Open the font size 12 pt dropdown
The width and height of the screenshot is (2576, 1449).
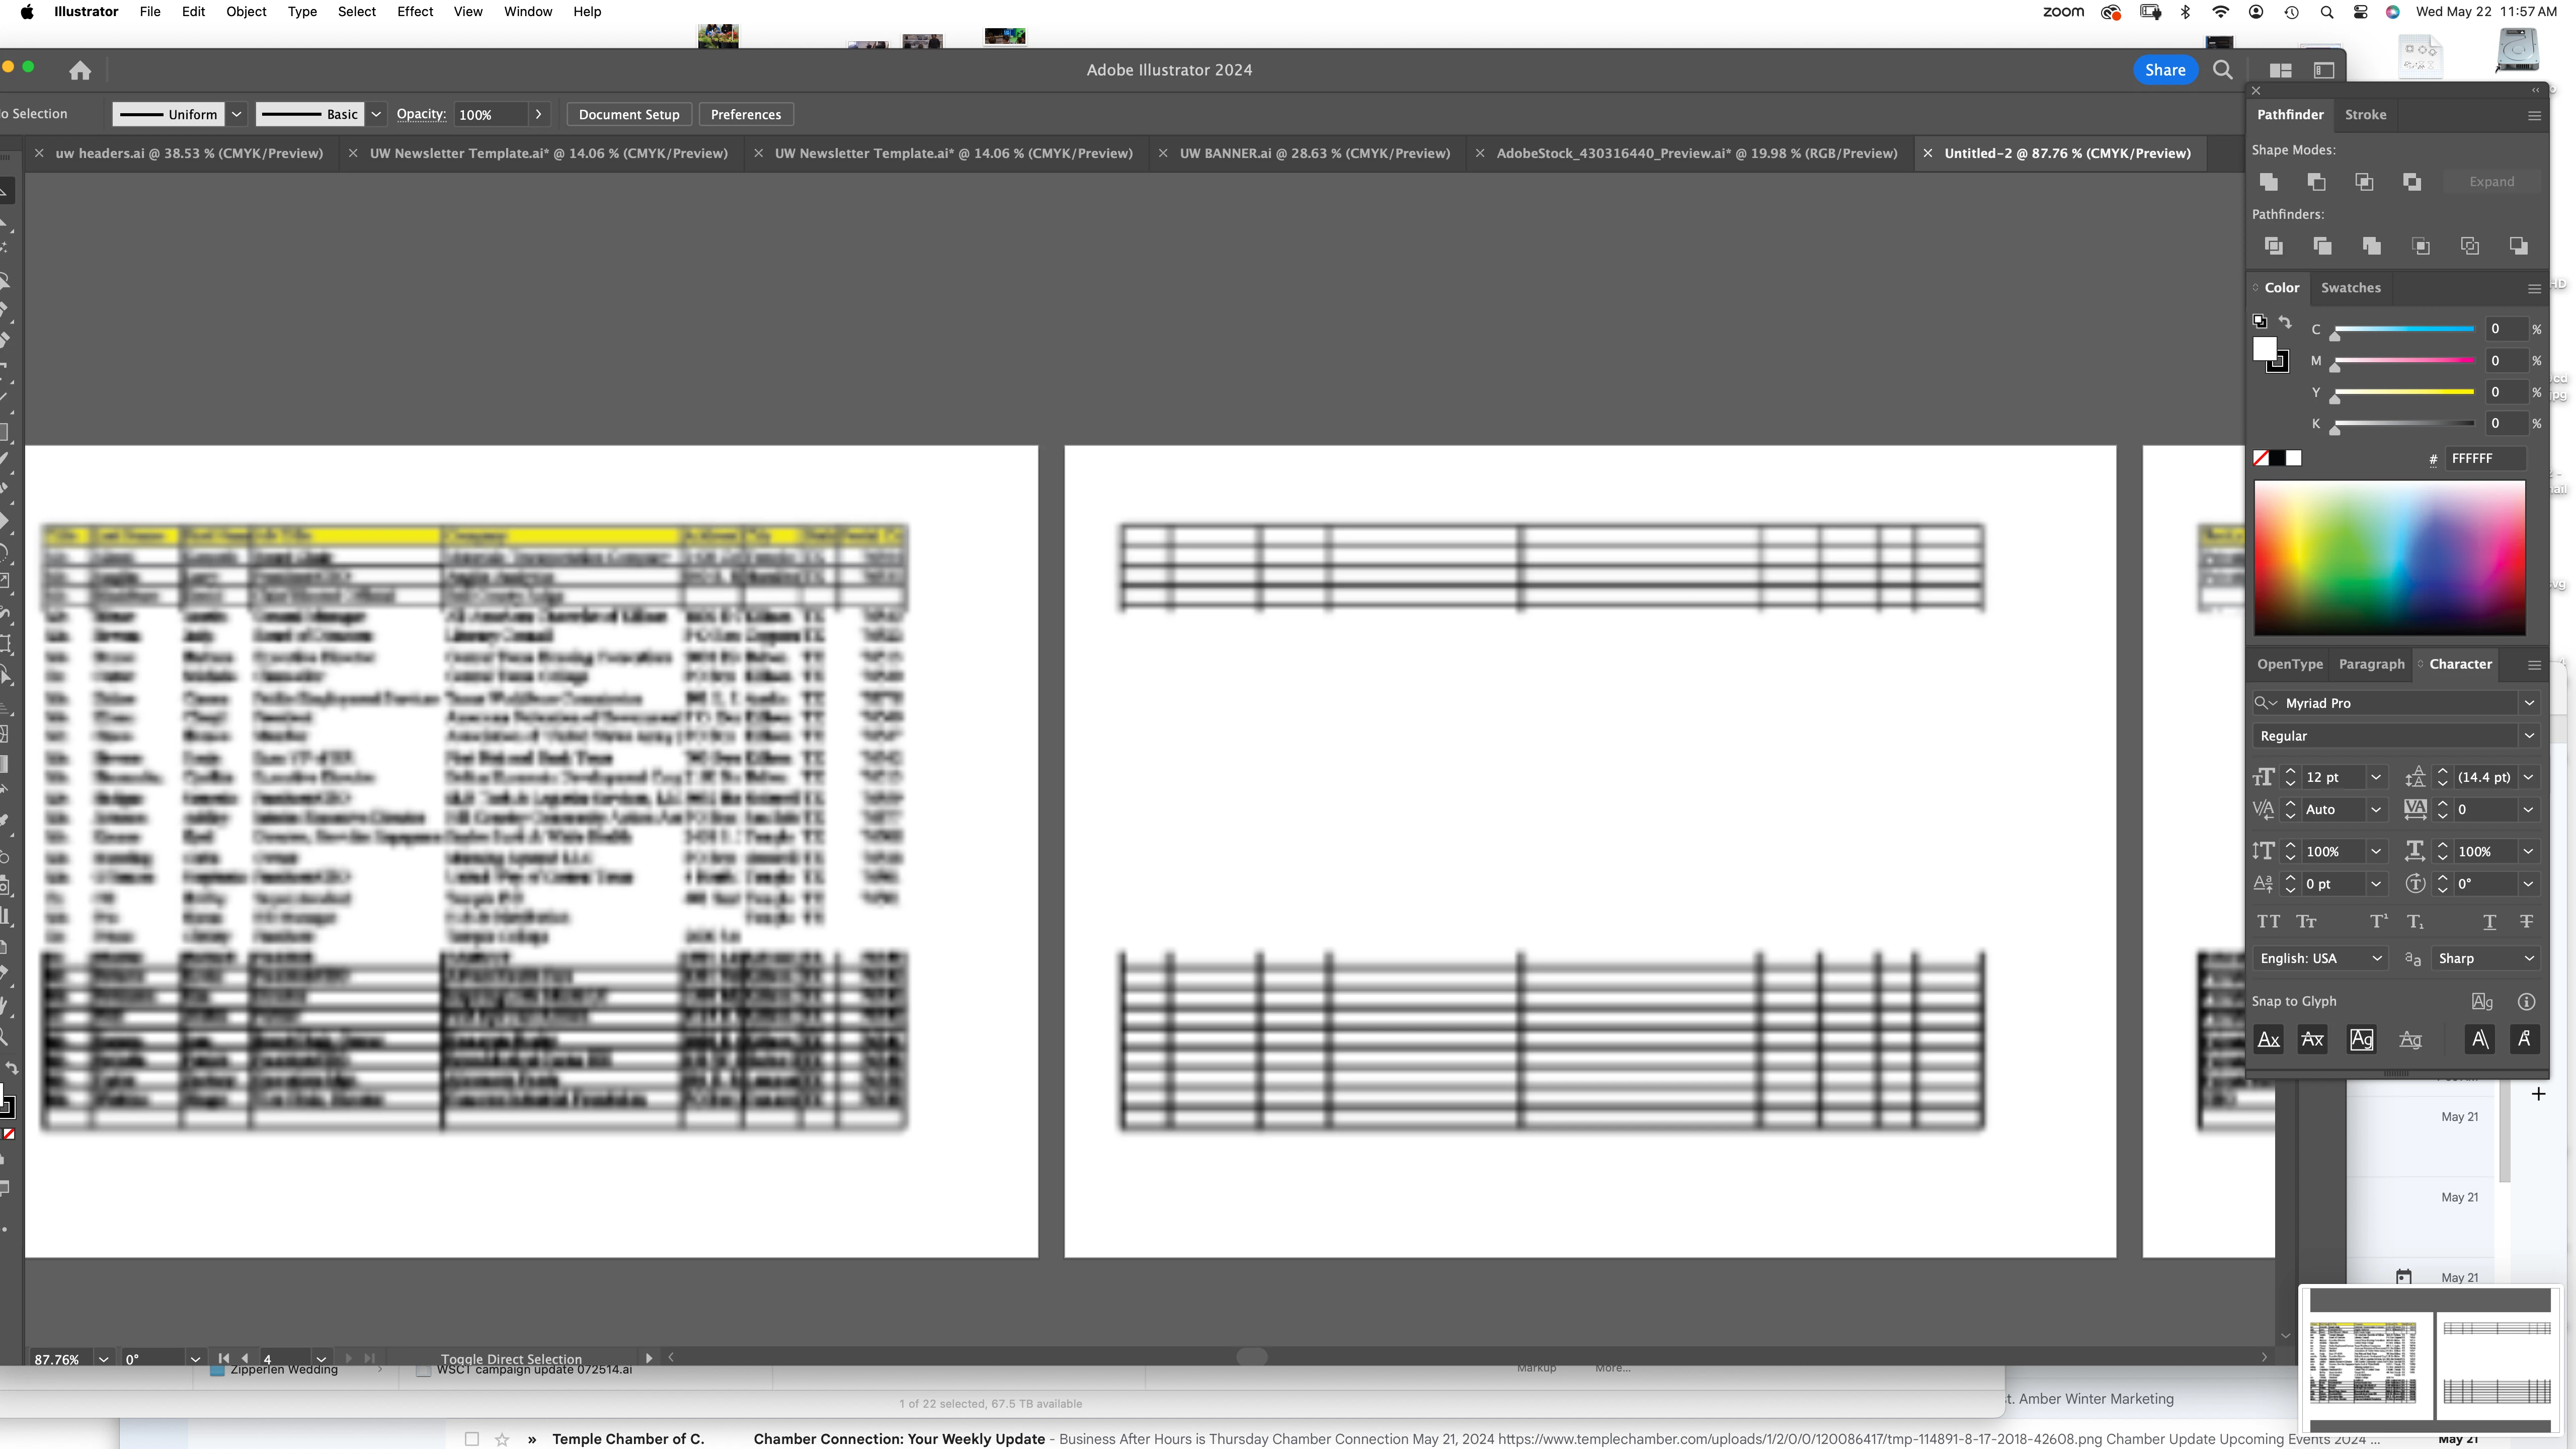pos(2376,777)
